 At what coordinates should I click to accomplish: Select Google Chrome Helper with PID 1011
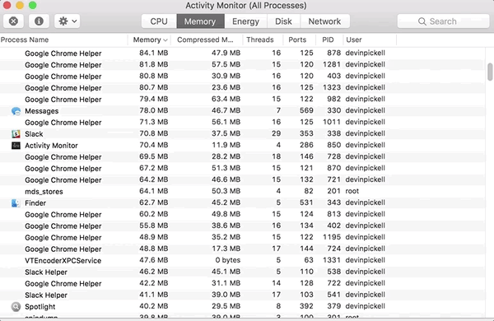point(242,122)
